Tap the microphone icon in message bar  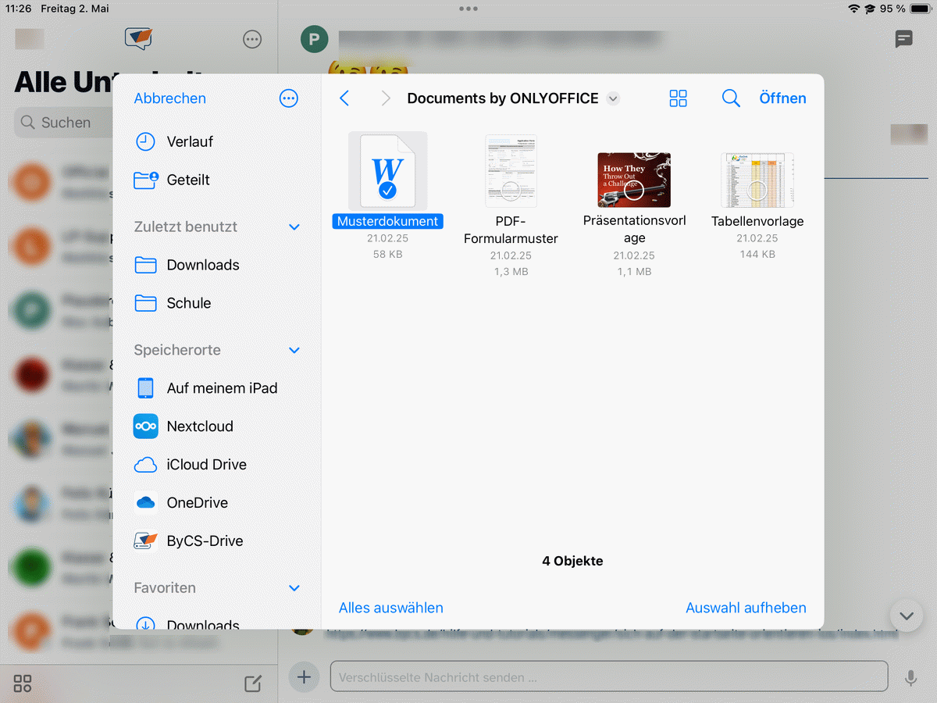pyautogui.click(x=910, y=678)
